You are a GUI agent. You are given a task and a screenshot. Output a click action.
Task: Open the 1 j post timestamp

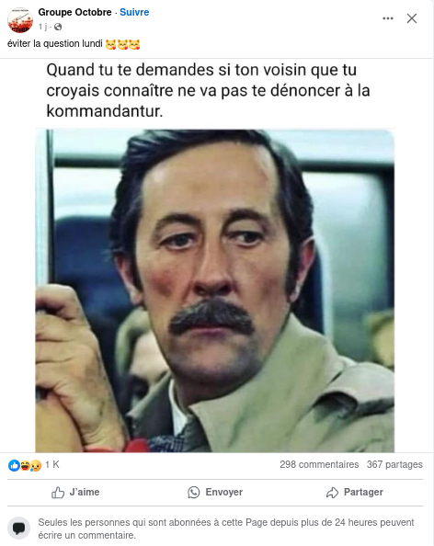click(43, 27)
